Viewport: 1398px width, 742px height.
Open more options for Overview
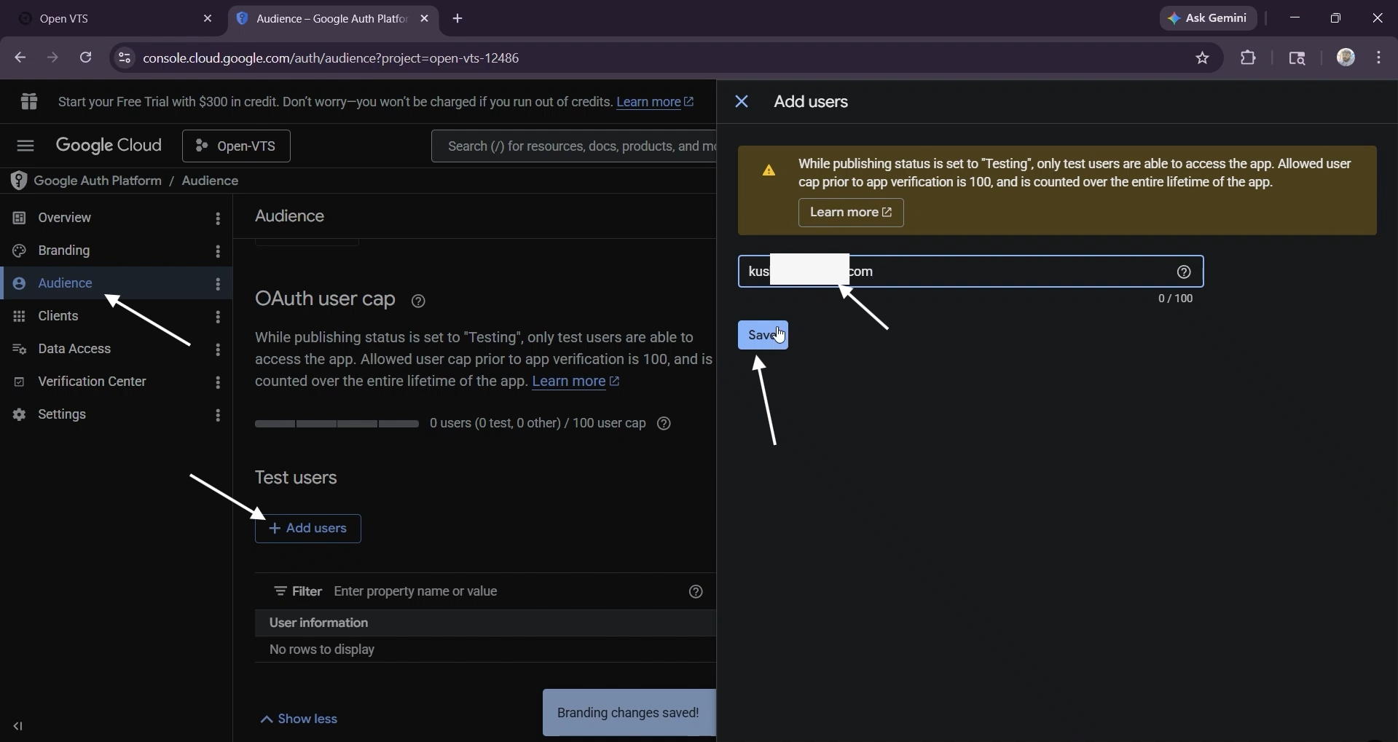pyautogui.click(x=218, y=218)
